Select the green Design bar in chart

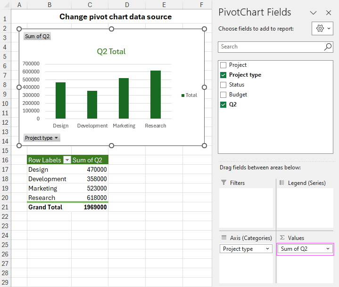60,100
